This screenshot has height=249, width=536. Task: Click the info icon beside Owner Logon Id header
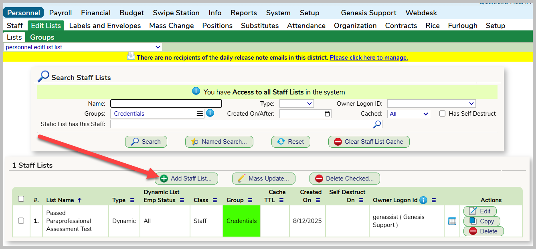point(423,200)
